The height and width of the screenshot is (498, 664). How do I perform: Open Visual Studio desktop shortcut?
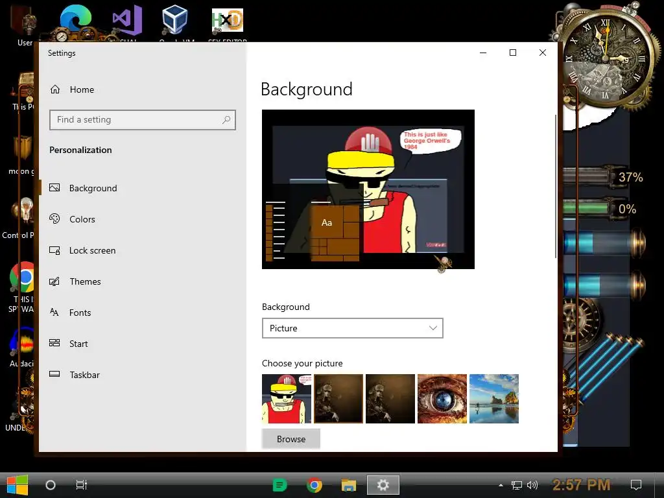coord(128,21)
